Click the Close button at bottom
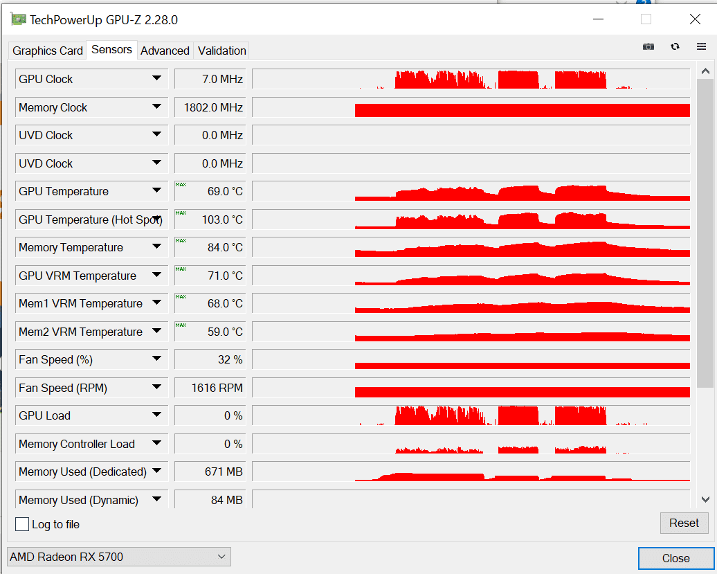This screenshot has height=574, width=717. (x=676, y=558)
